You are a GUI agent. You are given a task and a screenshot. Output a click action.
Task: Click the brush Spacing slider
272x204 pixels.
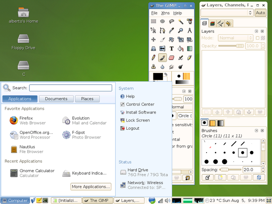(x=230, y=170)
